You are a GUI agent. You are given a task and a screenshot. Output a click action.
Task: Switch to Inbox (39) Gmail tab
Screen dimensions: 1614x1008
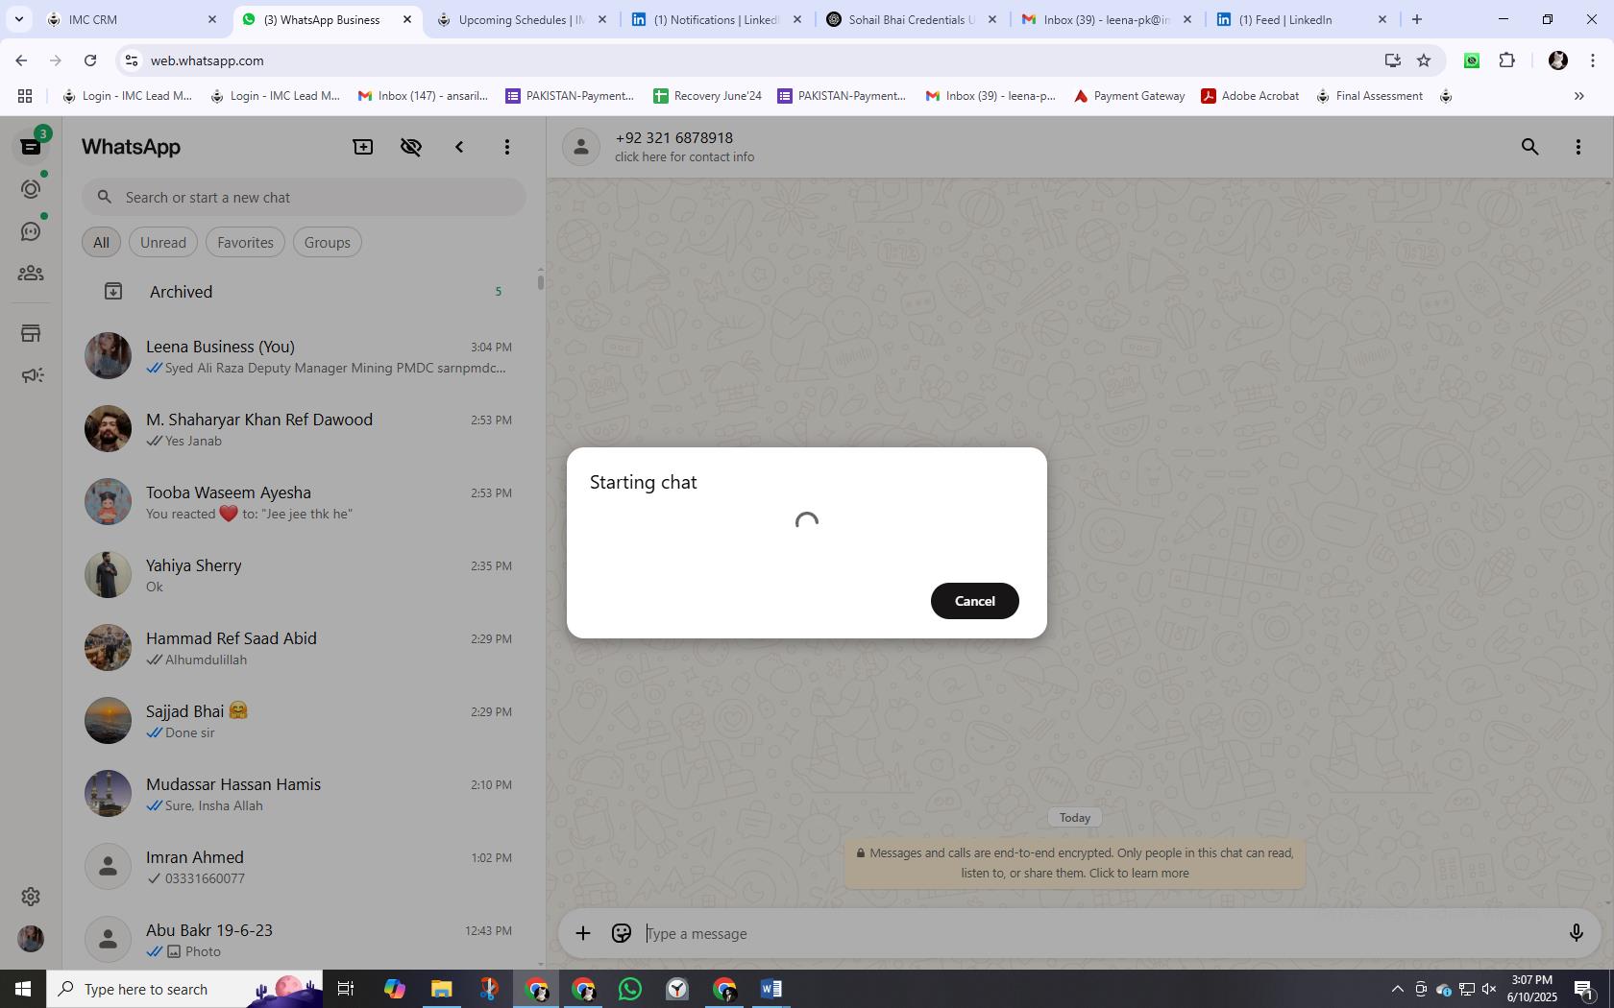pos(1105,19)
